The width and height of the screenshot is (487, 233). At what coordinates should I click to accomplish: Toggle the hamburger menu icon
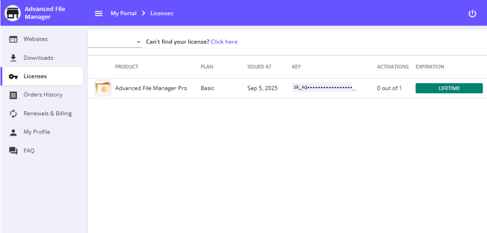98,13
